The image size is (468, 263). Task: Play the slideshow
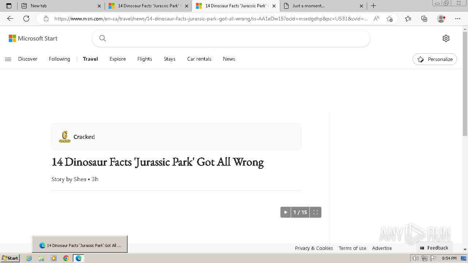click(286, 212)
